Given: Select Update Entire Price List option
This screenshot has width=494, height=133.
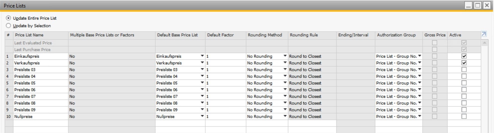Looking at the screenshot, I should [8, 18].
